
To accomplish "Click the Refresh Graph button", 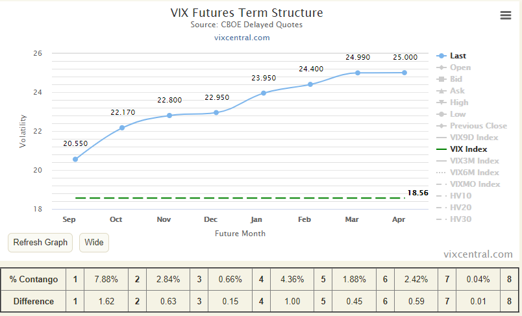I will [40, 243].
